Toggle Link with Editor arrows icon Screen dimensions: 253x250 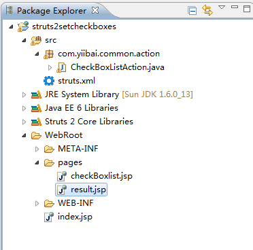(x=207, y=10)
